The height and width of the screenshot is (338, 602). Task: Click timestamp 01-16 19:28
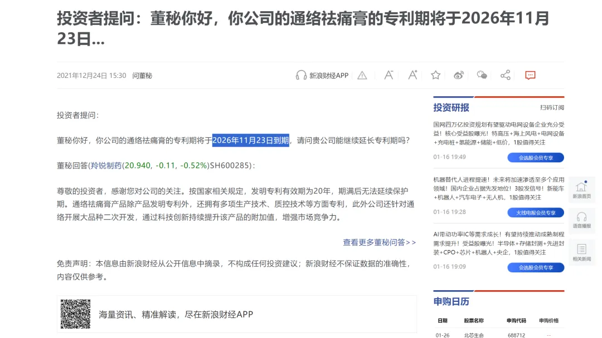(449, 212)
